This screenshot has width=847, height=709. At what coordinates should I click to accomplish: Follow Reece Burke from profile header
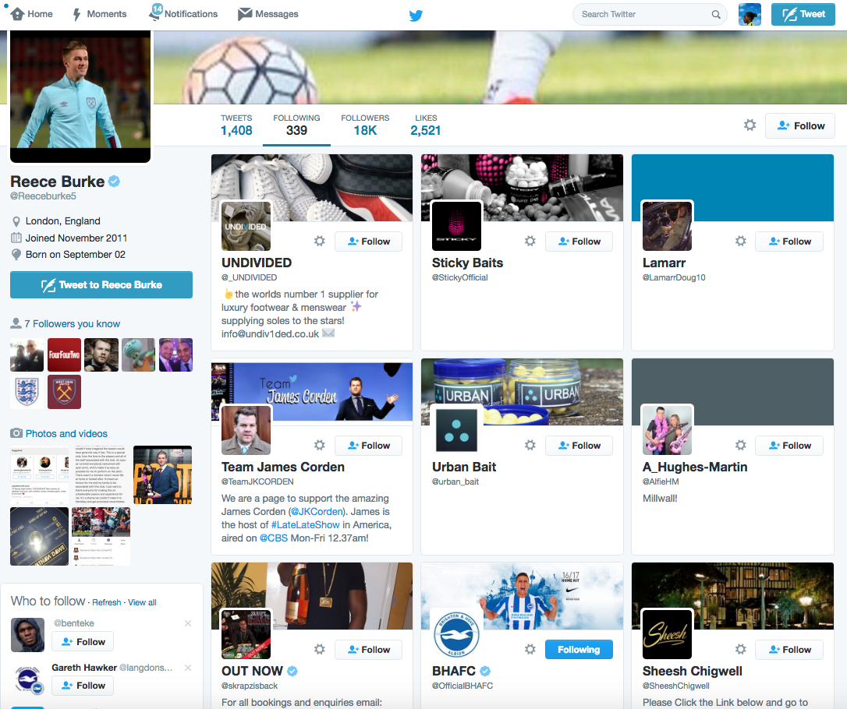tap(800, 125)
